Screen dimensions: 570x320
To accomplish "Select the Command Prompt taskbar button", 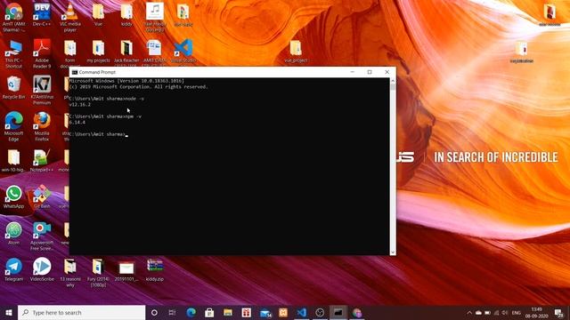I will click(338, 312).
